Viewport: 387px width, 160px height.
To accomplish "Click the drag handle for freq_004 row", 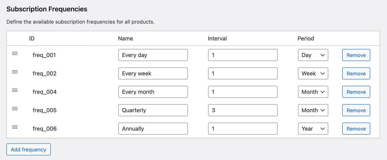I will [15, 90].
